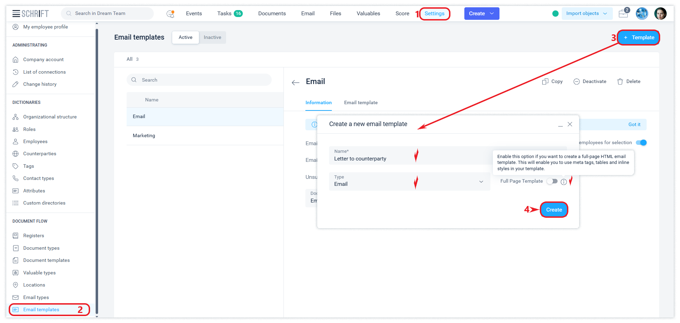Open the Tasks menu item
This screenshot has width=680, height=323.
pos(229,14)
